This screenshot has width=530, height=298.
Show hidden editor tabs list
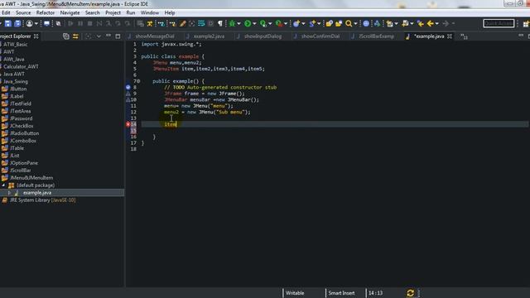coord(464,36)
